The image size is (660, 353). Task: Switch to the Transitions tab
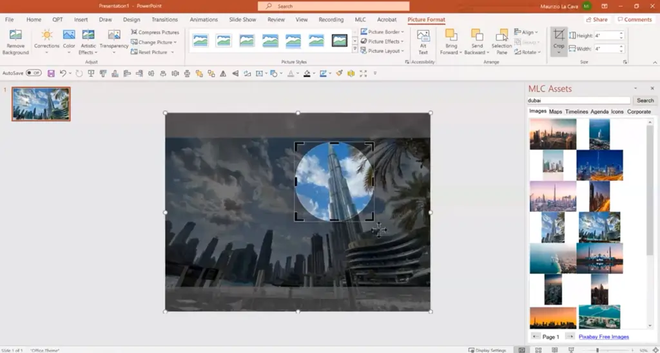point(164,19)
